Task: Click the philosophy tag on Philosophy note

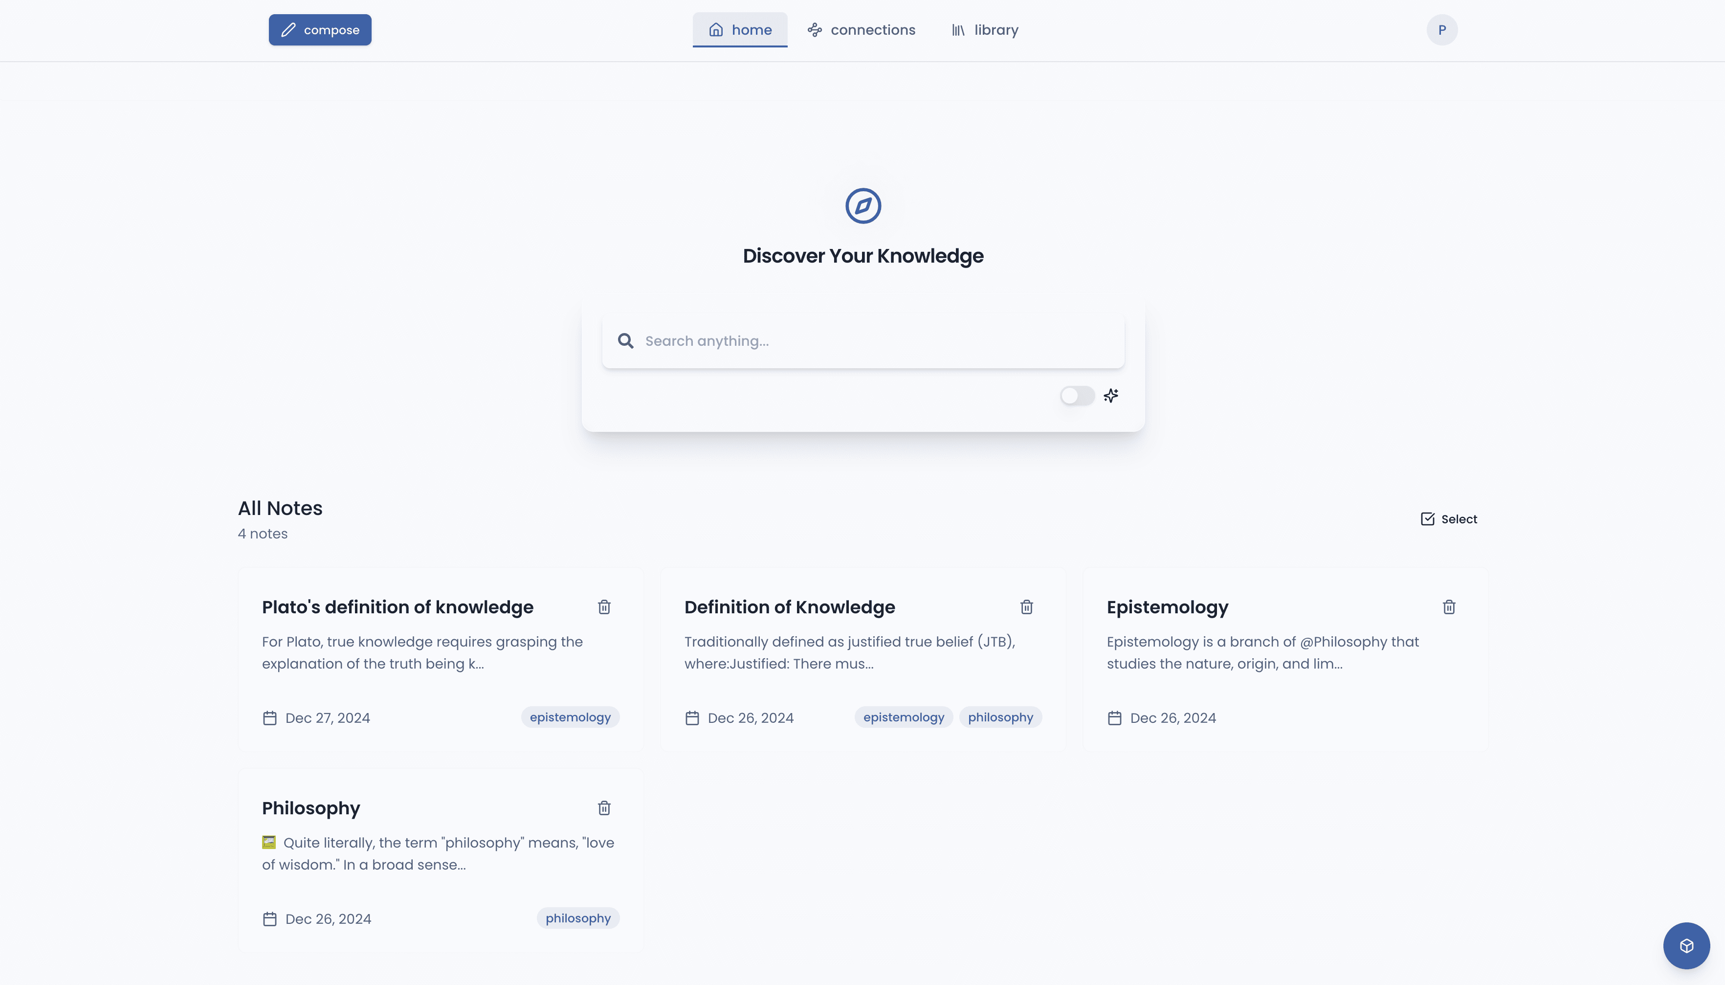Action: 577,918
